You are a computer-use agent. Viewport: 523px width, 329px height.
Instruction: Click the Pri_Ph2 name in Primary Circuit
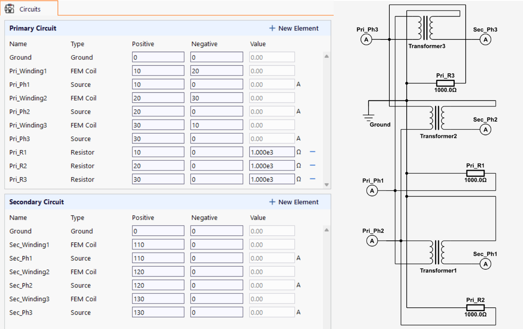click(x=20, y=112)
